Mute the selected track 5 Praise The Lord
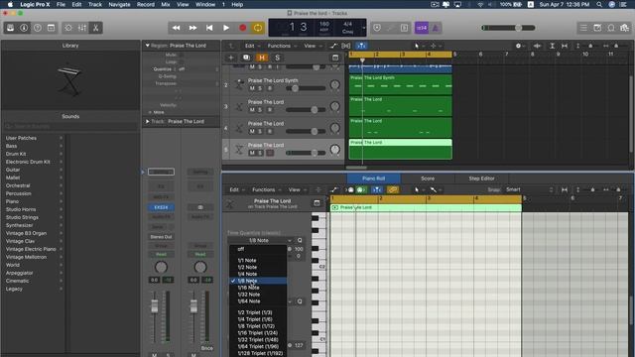The height and width of the screenshot is (357, 635). tap(252, 153)
